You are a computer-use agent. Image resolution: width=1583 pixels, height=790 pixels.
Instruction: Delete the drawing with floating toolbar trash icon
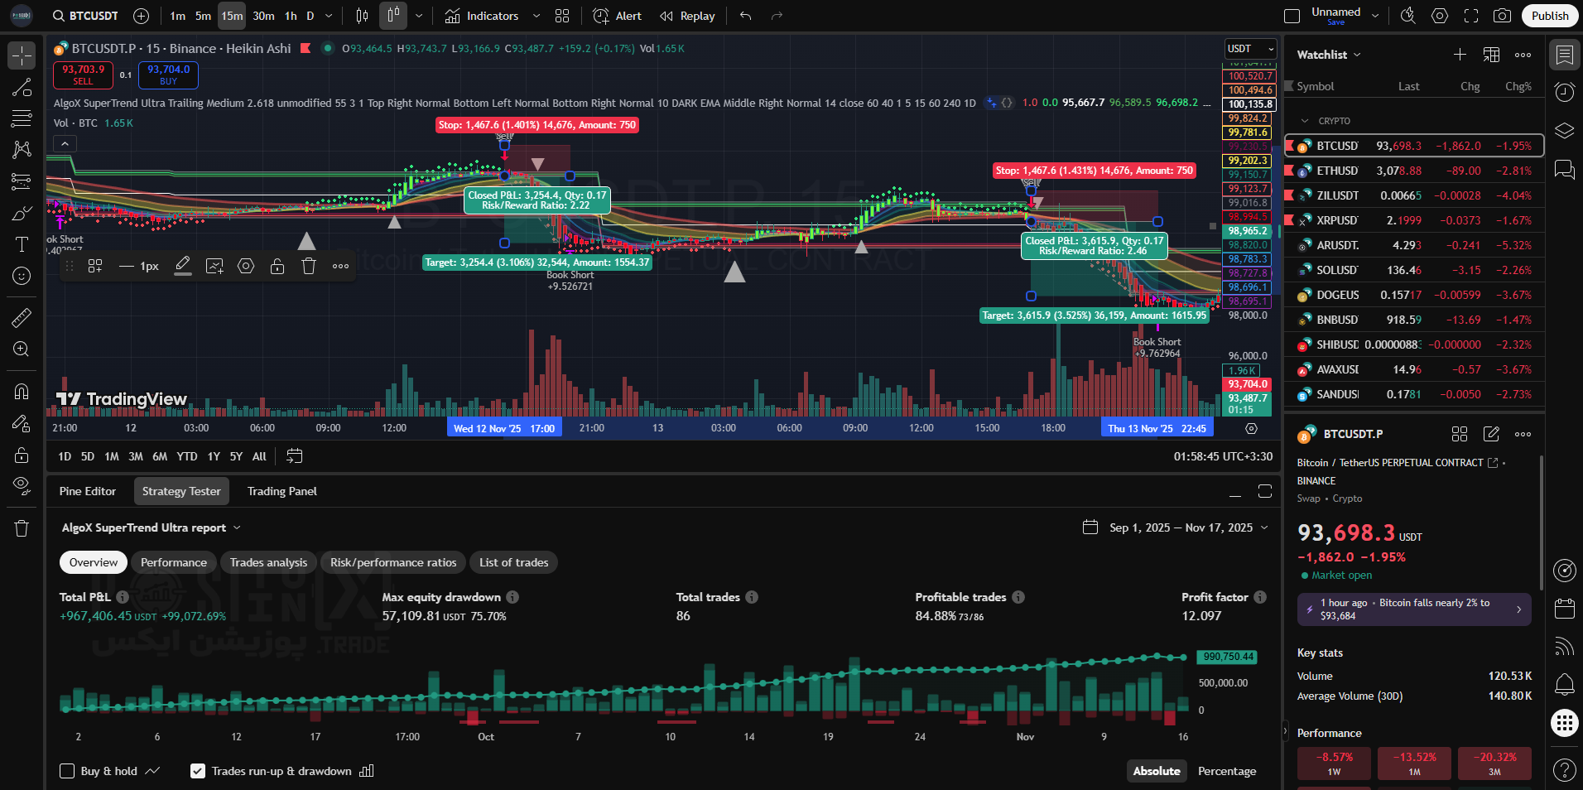pos(309,266)
